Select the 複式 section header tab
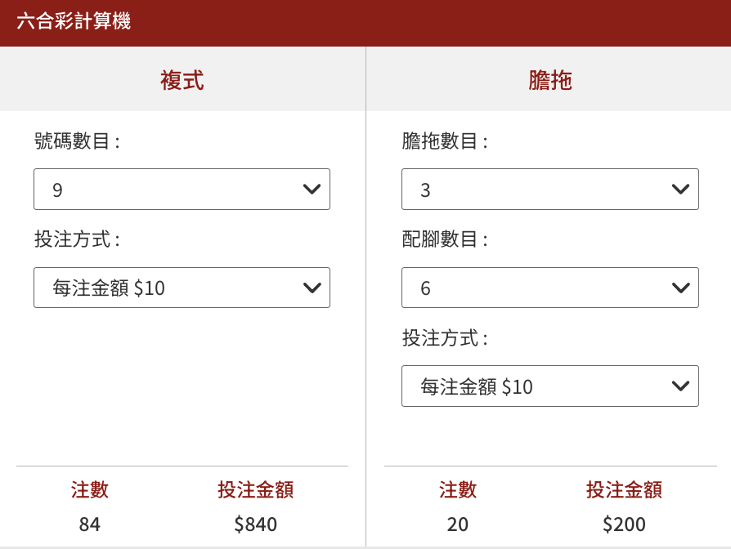 [x=182, y=80]
